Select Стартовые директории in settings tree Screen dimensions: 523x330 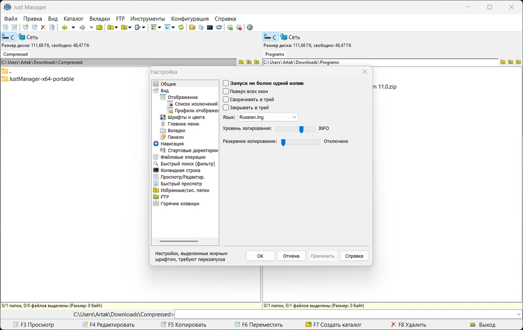tap(193, 151)
